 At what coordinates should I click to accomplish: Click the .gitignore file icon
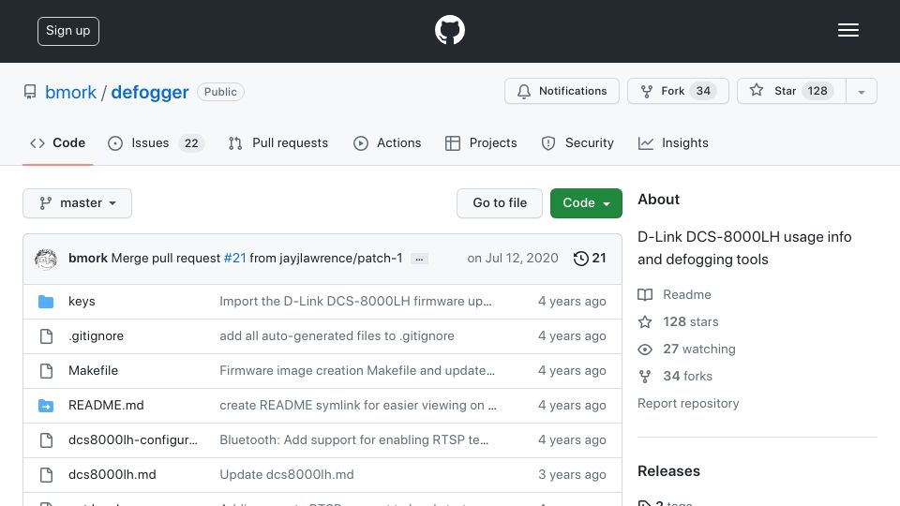[46, 336]
